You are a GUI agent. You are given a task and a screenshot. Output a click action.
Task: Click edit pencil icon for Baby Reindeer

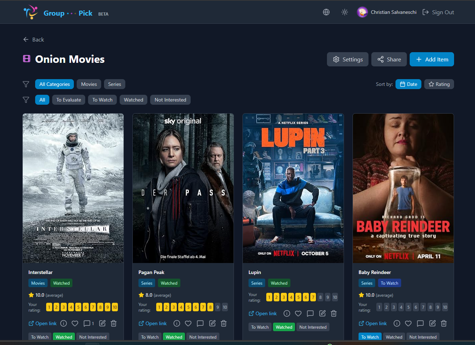(432, 323)
